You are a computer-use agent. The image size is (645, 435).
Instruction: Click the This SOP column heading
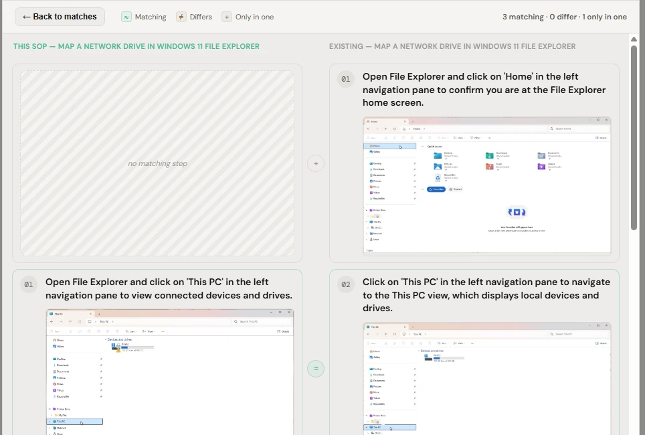click(136, 46)
